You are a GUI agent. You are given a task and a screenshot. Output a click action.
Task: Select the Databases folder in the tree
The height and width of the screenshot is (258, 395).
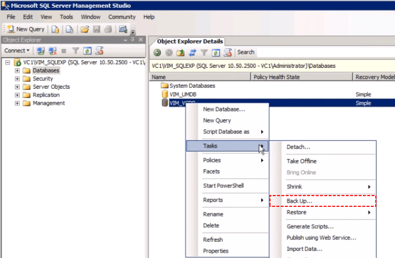pyautogui.click(x=46, y=70)
